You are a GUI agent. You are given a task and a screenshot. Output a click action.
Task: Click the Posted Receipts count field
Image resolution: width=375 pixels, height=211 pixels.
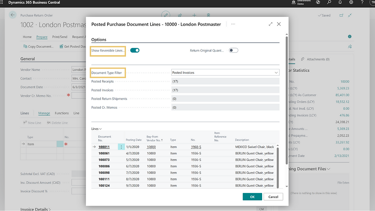tap(225, 81)
